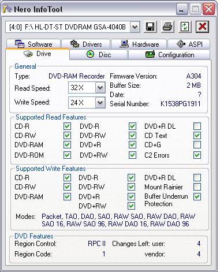Minimize the Nero InfoTool window
The image size is (220, 272).
coord(181,9)
